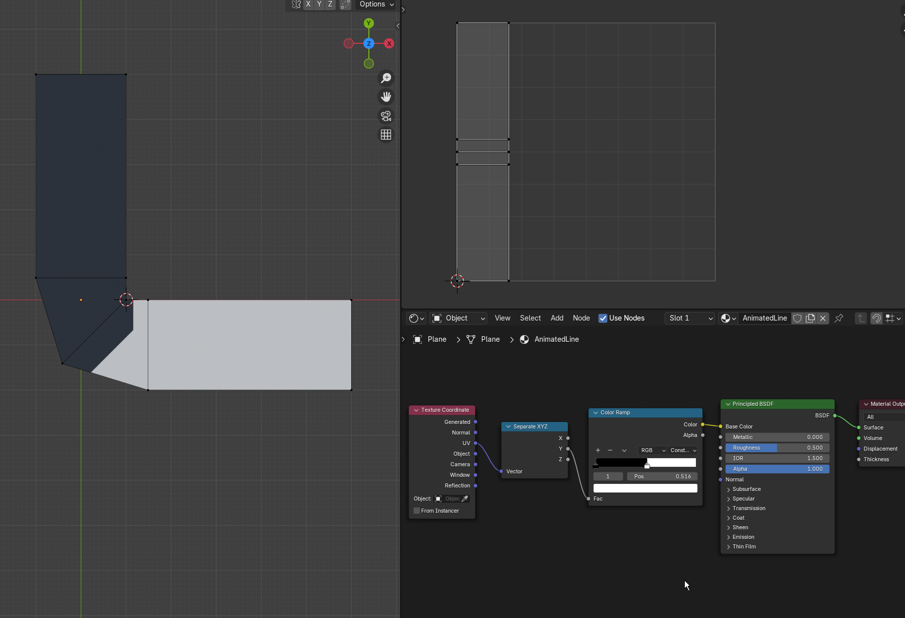The height and width of the screenshot is (618, 905).
Task: Enable the From Instancer checkbox
Action: click(417, 511)
